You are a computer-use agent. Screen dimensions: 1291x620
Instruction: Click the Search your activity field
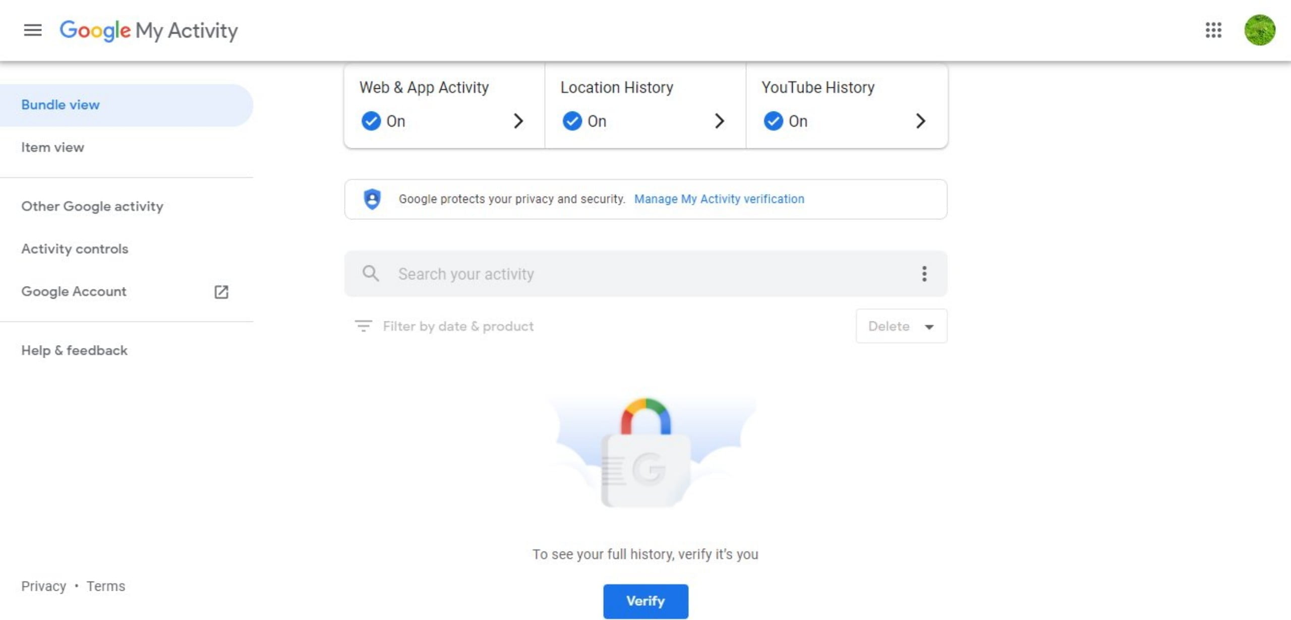point(645,273)
